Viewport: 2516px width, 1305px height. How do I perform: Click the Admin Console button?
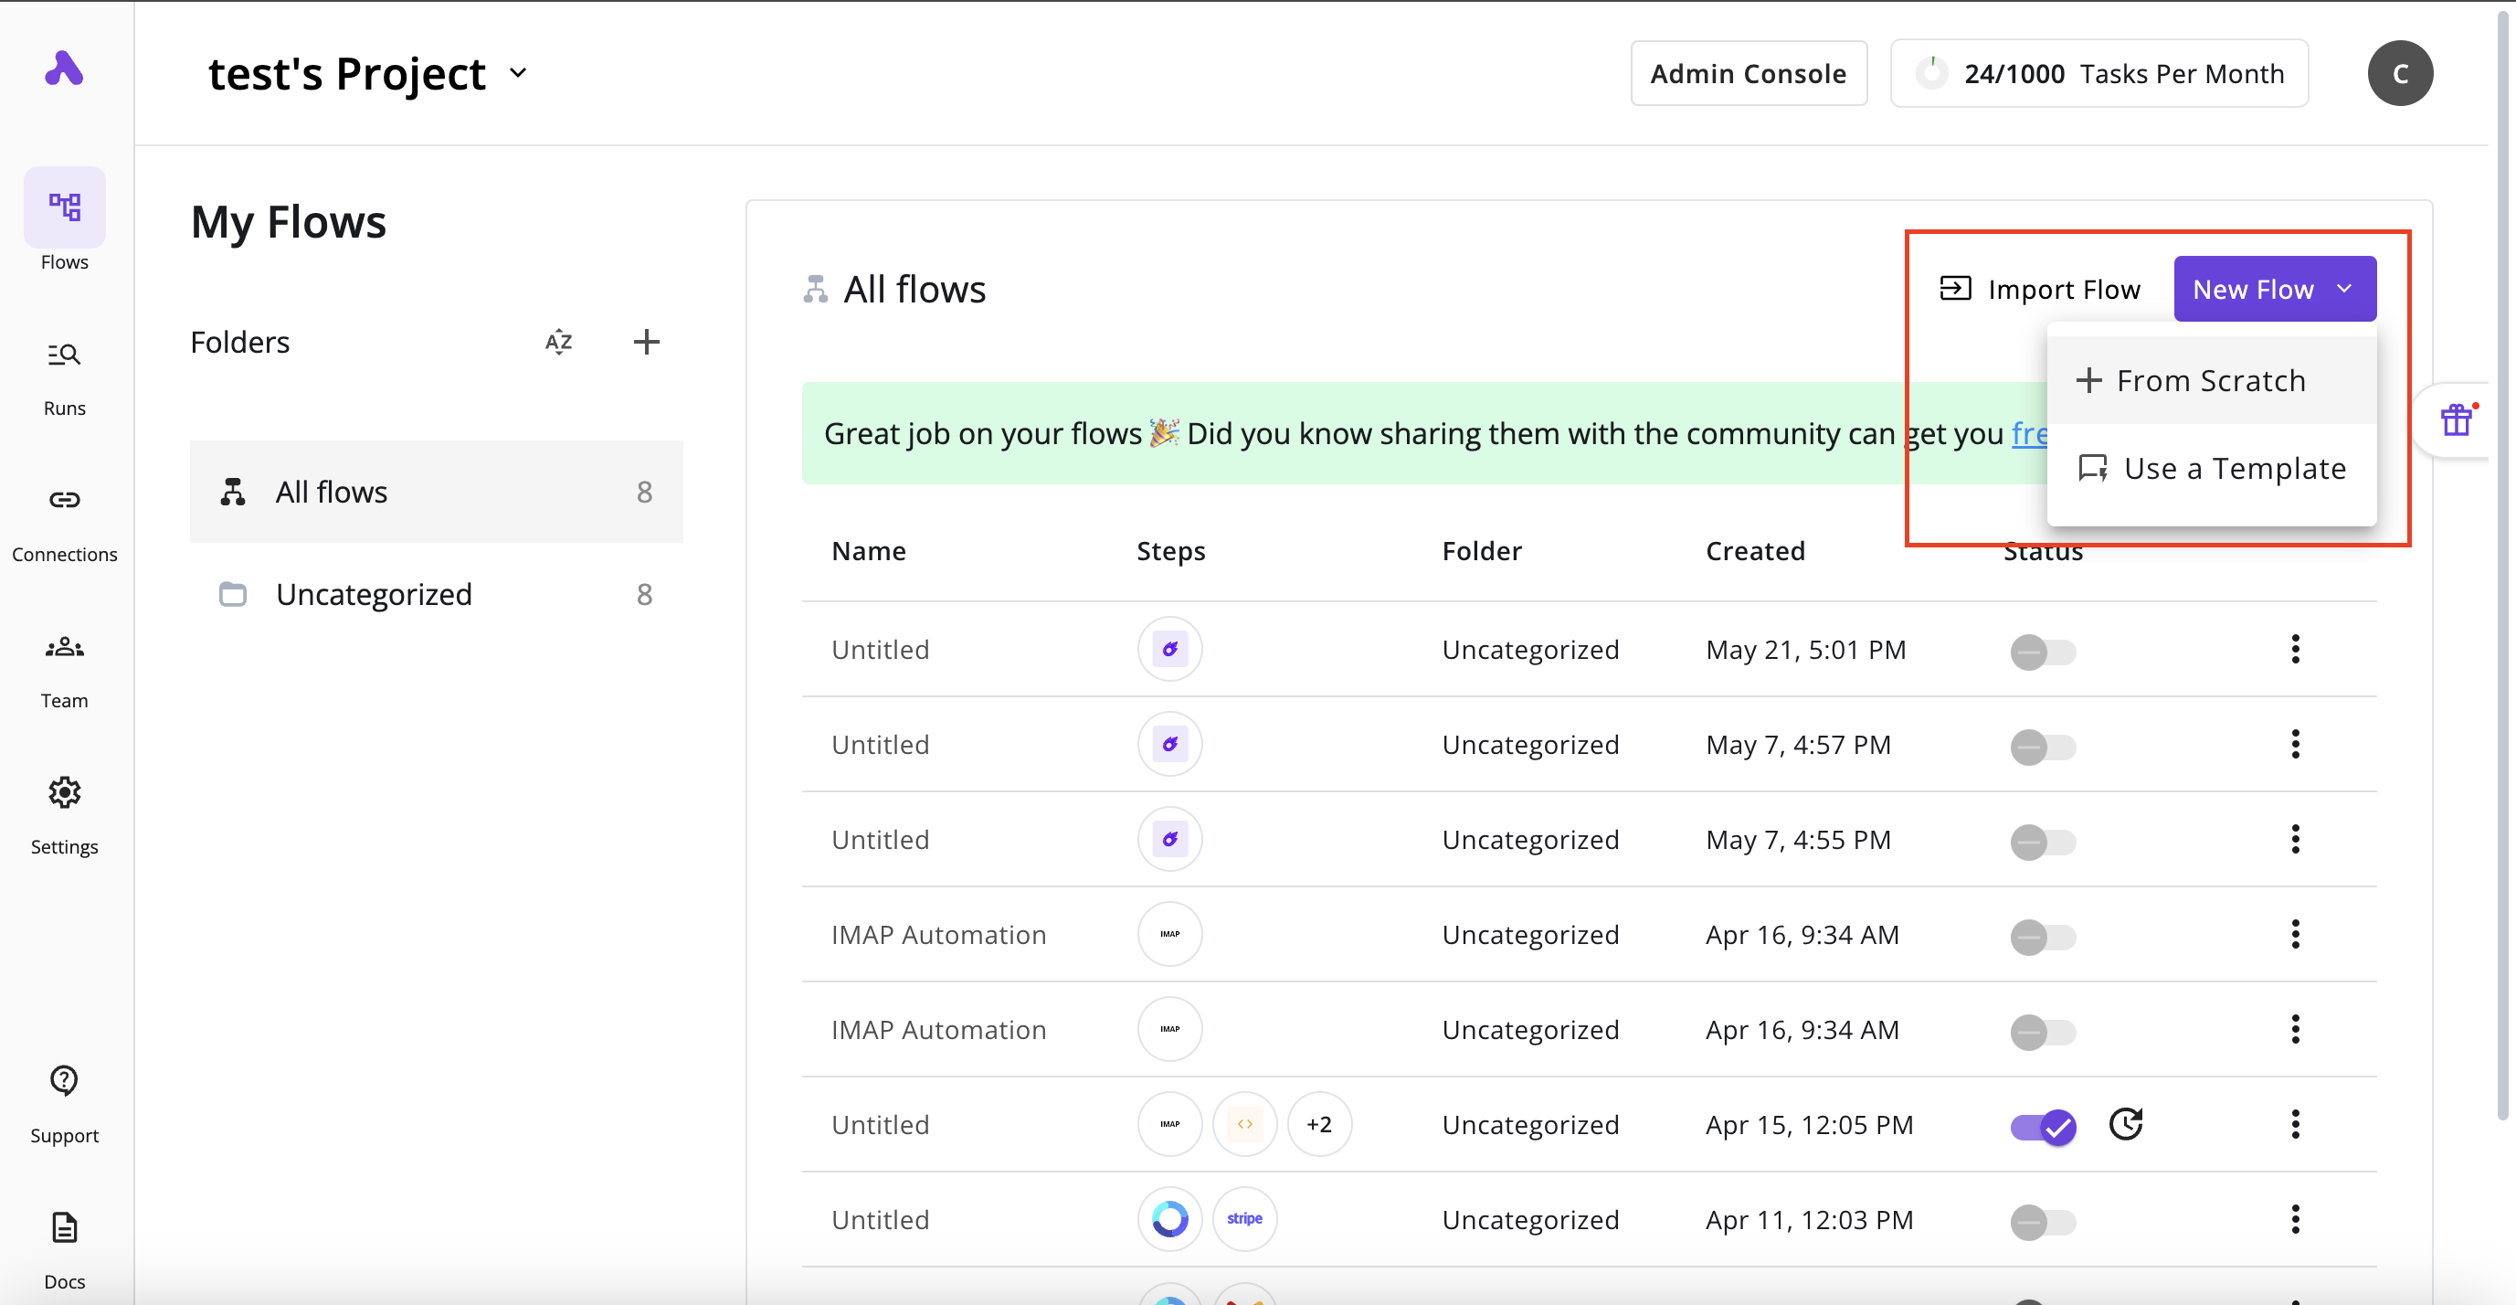tap(1749, 73)
